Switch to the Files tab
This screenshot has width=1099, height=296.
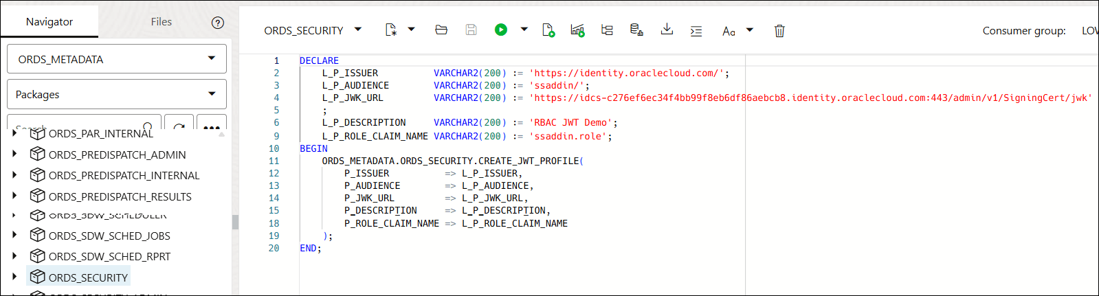coord(162,22)
